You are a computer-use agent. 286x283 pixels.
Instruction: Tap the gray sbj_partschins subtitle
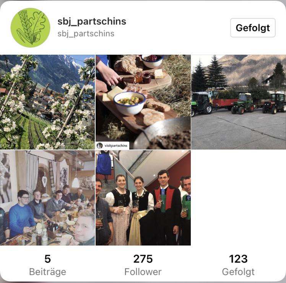click(x=86, y=34)
